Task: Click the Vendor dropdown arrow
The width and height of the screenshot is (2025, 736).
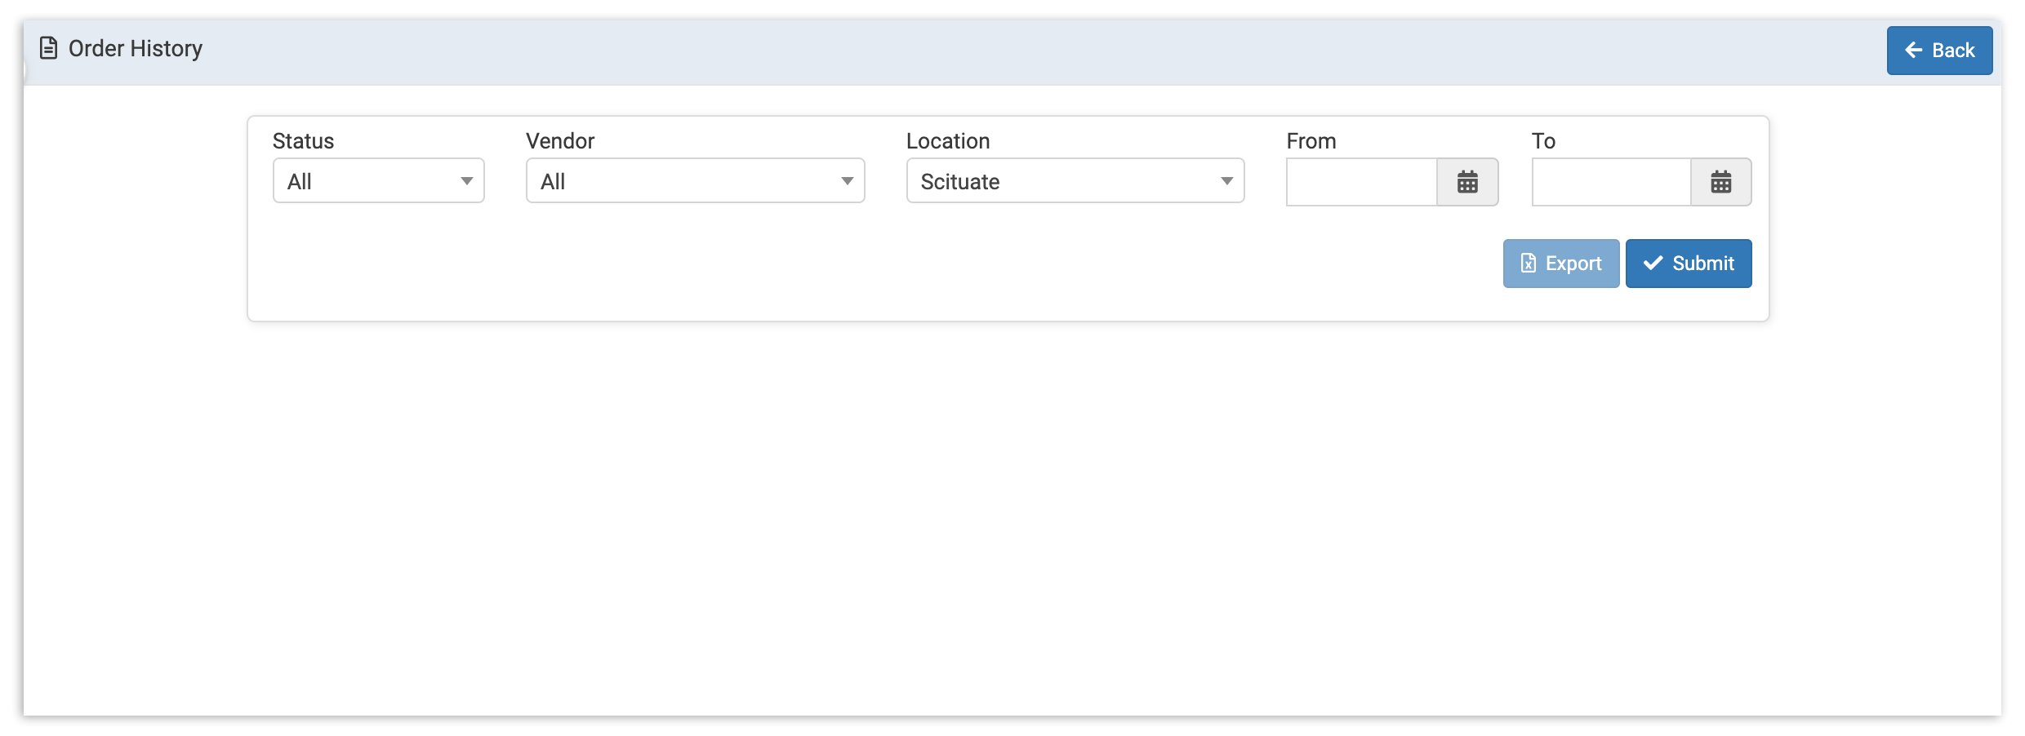Action: click(848, 181)
